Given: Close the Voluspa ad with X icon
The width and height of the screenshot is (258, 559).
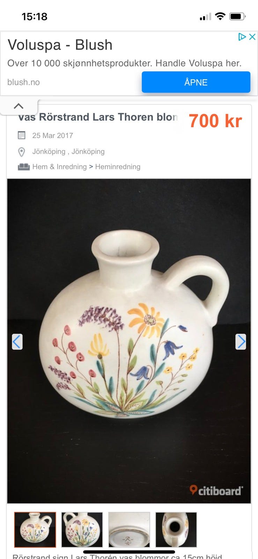Looking at the screenshot, I should click(252, 37).
